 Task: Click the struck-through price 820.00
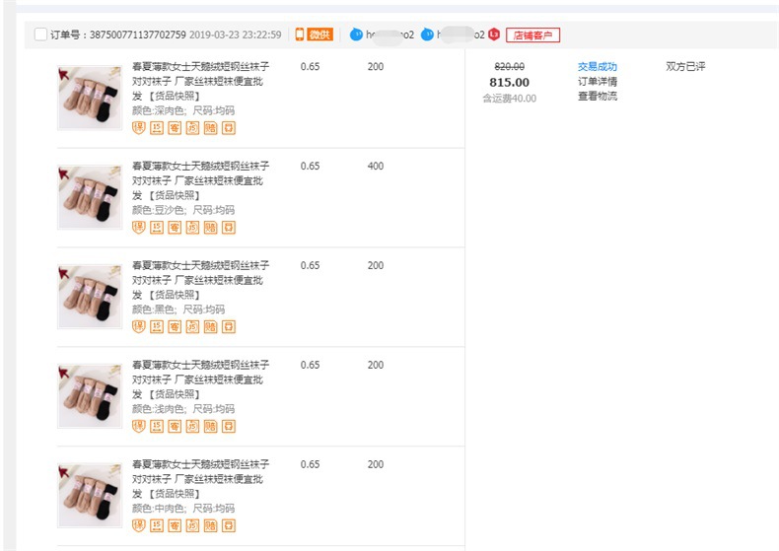(509, 66)
